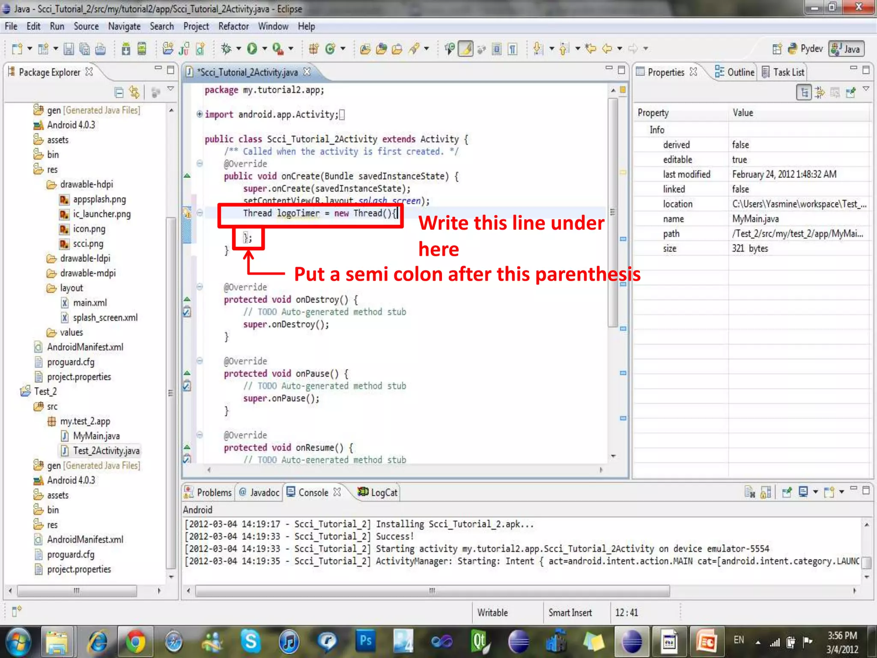
Task: Click the Next Annotation arrow icon
Action: point(538,49)
